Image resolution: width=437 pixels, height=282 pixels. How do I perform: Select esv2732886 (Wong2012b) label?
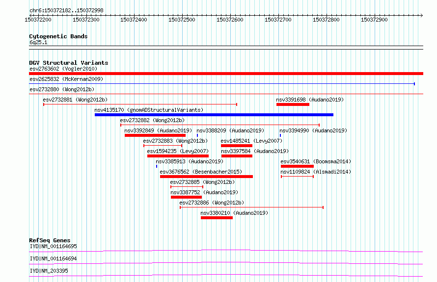(212, 203)
